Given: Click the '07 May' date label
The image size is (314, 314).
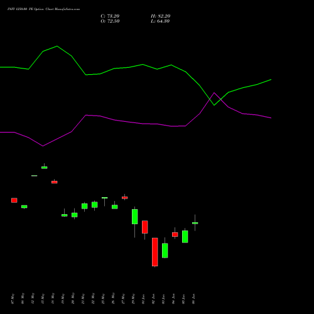Looking at the screenshot, I should [13, 299].
